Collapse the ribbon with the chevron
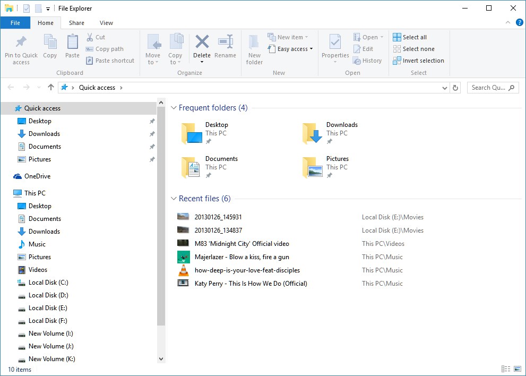 (508, 22)
